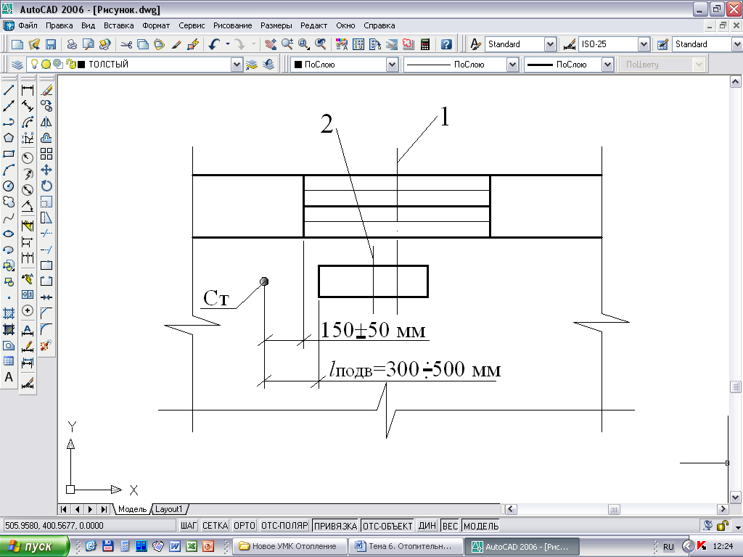Select the Linear dimension tool
This screenshot has width=743, height=557.
pyautogui.click(x=28, y=89)
